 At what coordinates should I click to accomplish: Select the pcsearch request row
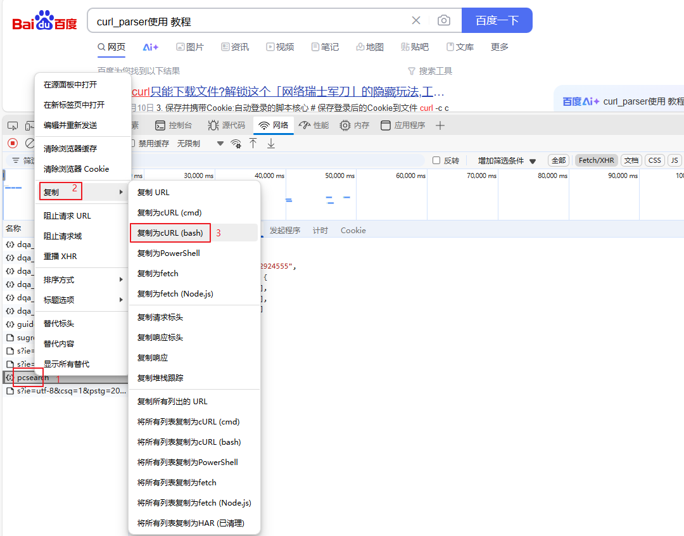pos(65,378)
